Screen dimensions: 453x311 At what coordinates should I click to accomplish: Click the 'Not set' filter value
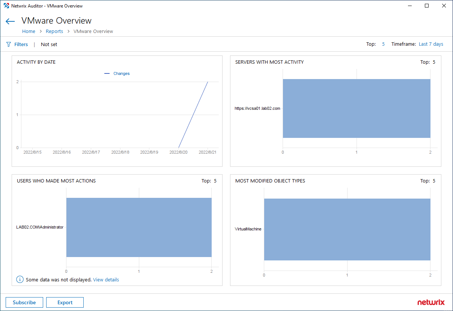(49, 44)
